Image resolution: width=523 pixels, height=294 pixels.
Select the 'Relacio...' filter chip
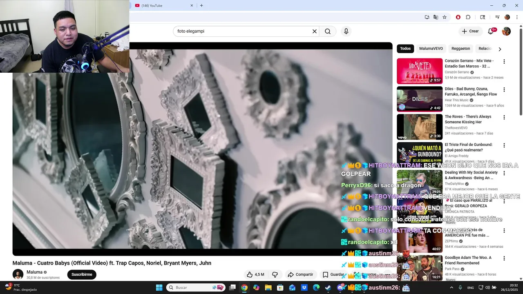coord(485,49)
